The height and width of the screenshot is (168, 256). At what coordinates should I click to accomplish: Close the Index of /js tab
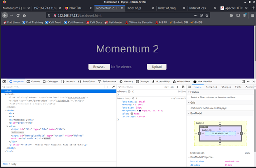pos(153,8)
